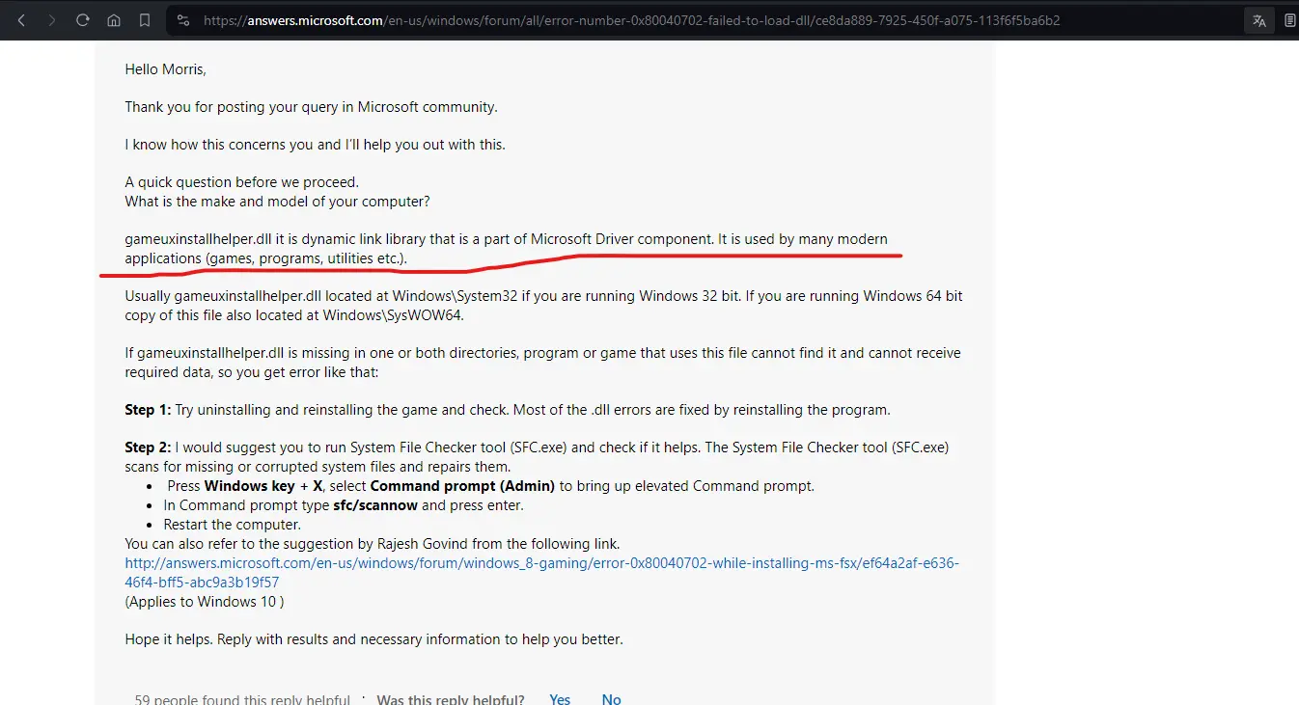1299x705 pixels.
Task: Click "What is the make and model" question
Action: tap(277, 202)
